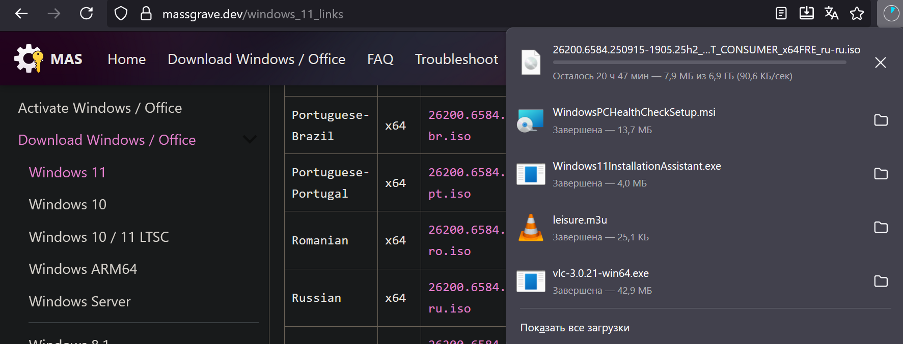Open Windows Server page
Screen dimensions: 903x344
pos(80,301)
